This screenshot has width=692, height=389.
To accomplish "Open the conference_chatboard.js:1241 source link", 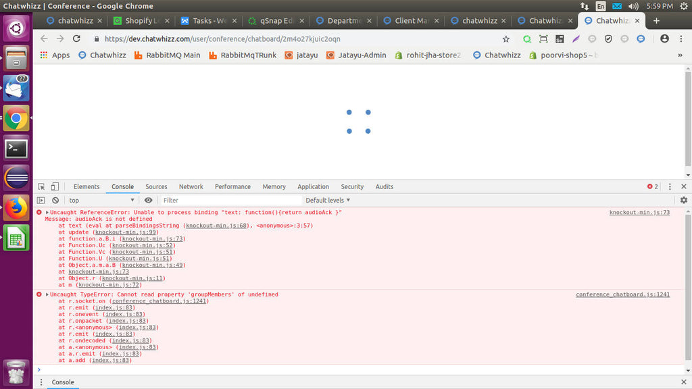I will pyautogui.click(x=622, y=295).
